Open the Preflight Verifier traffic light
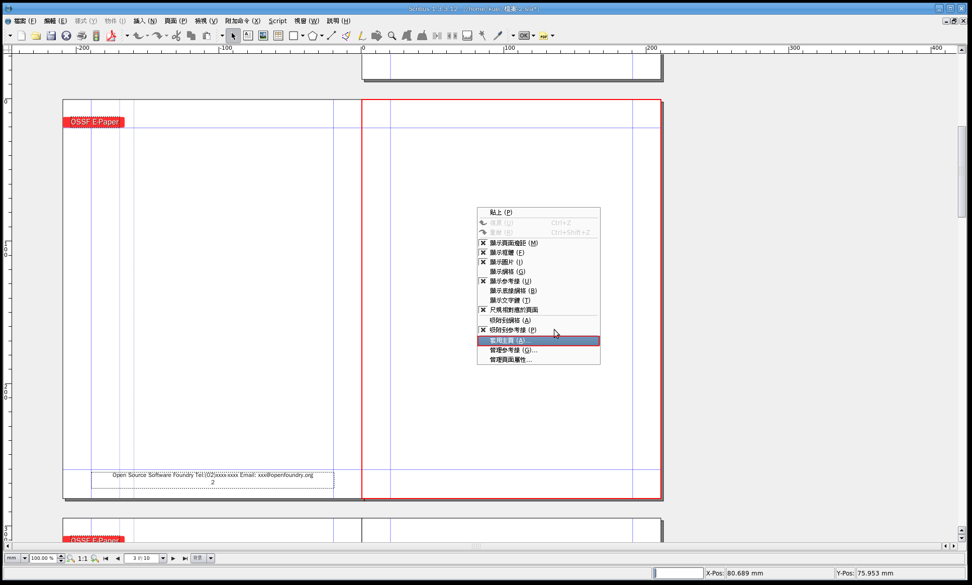 click(96, 36)
